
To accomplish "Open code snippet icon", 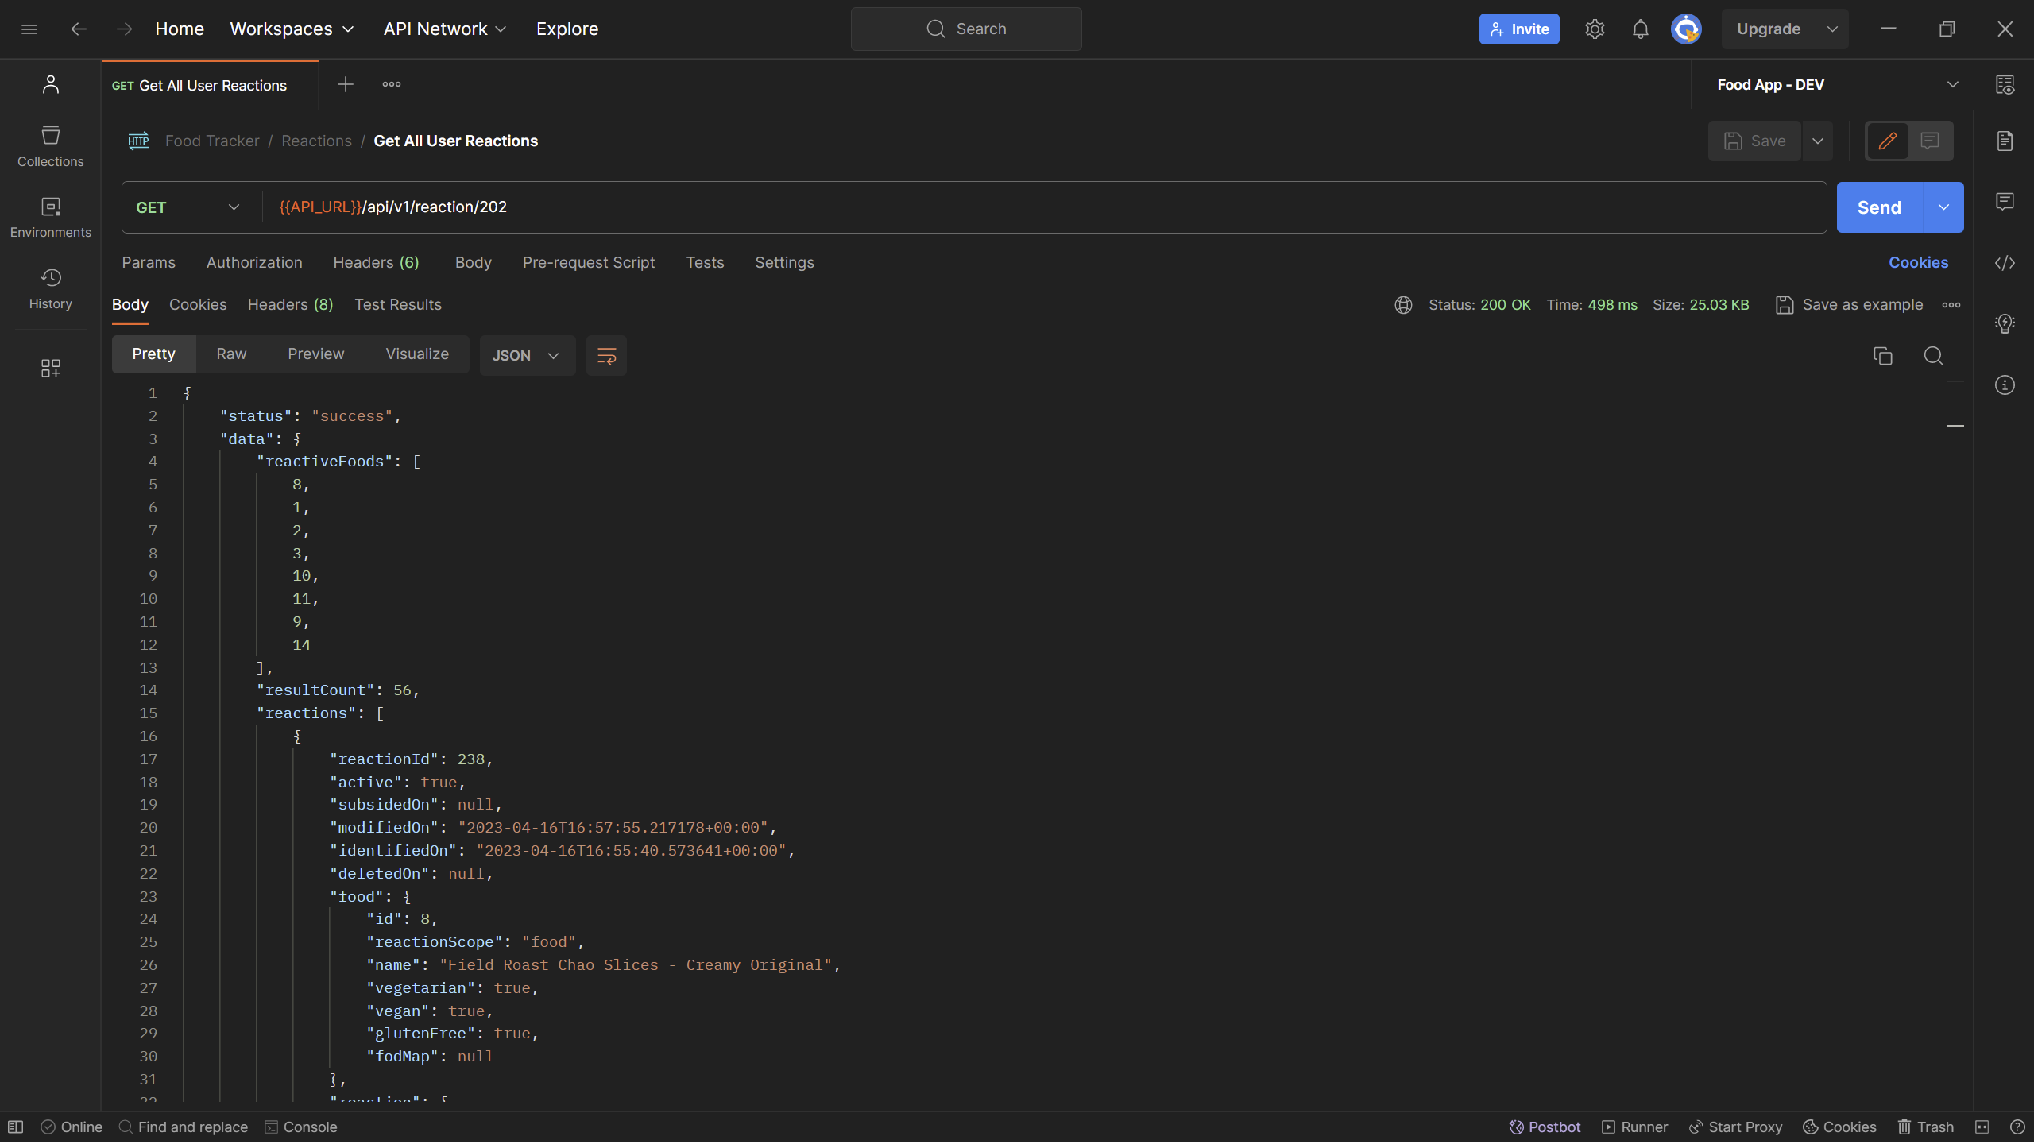I will click(x=2005, y=263).
